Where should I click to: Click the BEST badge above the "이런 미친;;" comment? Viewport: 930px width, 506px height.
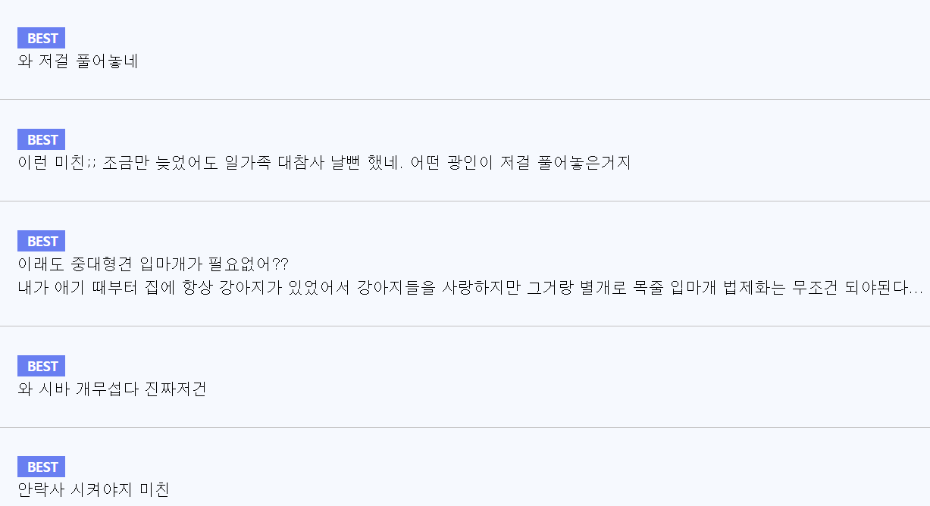(x=41, y=140)
